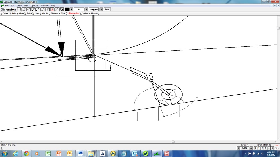Image resolution: width=280 pixels, height=157 pixels.
Task: Select the vertical dimension tool icon
Action: coord(24,9)
